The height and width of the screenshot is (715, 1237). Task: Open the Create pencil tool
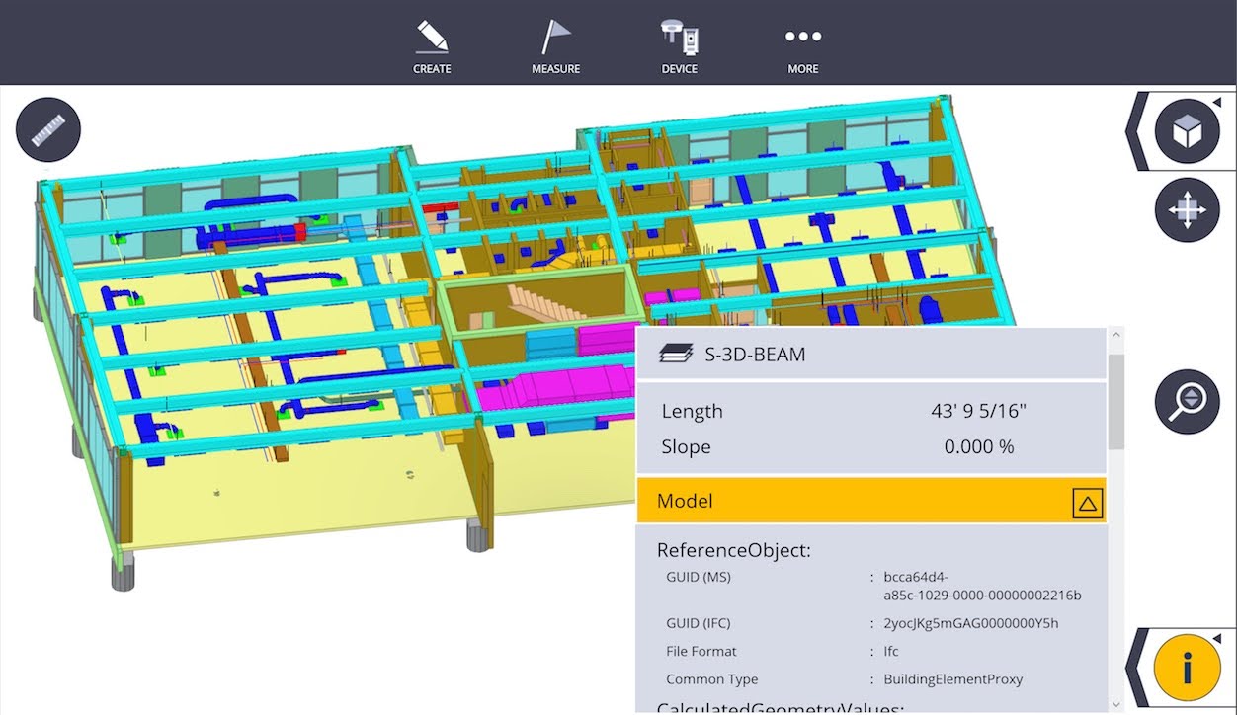pyautogui.click(x=432, y=45)
